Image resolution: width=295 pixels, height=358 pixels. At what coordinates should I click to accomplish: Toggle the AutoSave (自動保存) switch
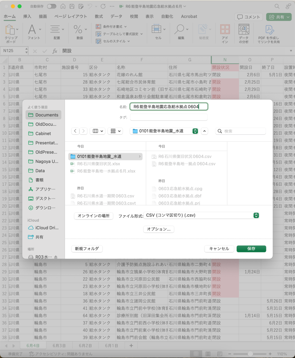(x=51, y=6)
